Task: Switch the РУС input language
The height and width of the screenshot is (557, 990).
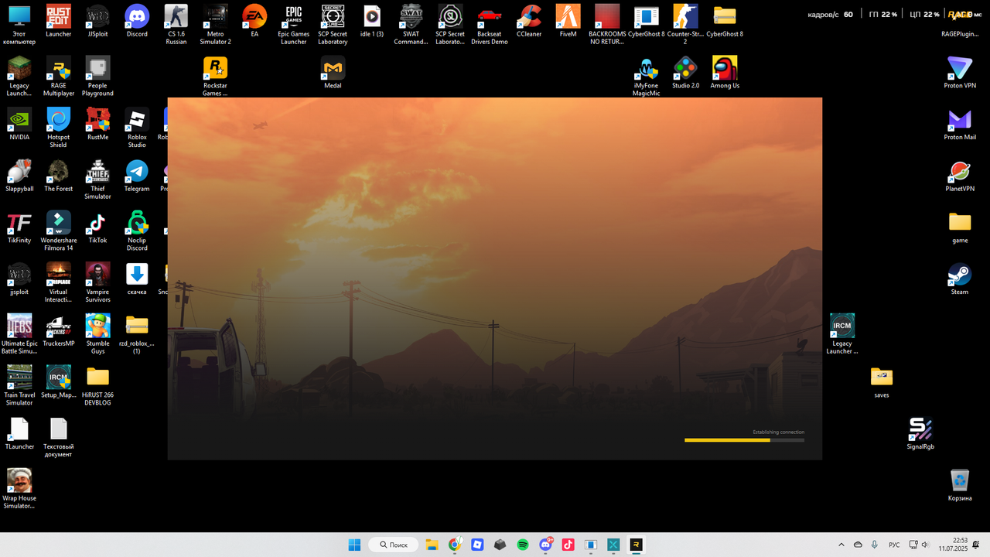Action: click(894, 545)
